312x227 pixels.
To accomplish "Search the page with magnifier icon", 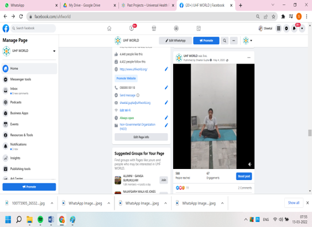I will [225, 40].
